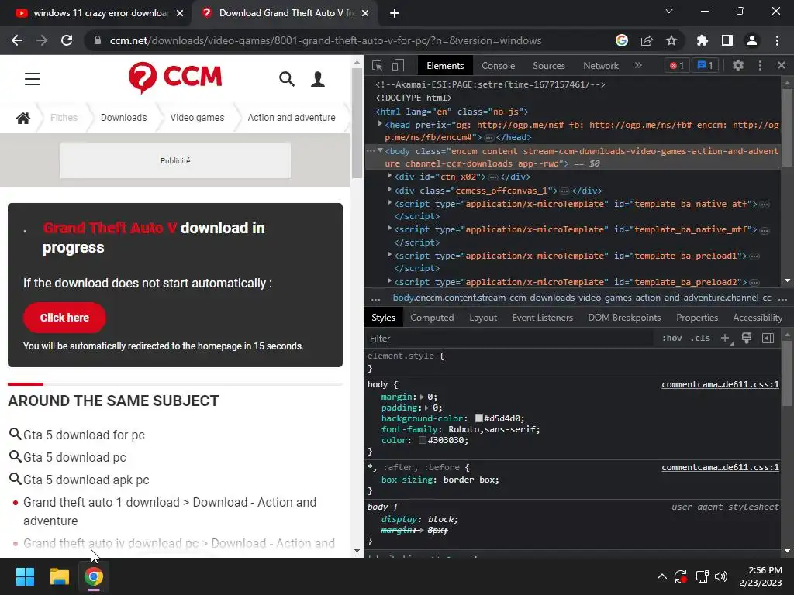
Task: Go to CCM home via house icon
Action: pyautogui.click(x=23, y=118)
